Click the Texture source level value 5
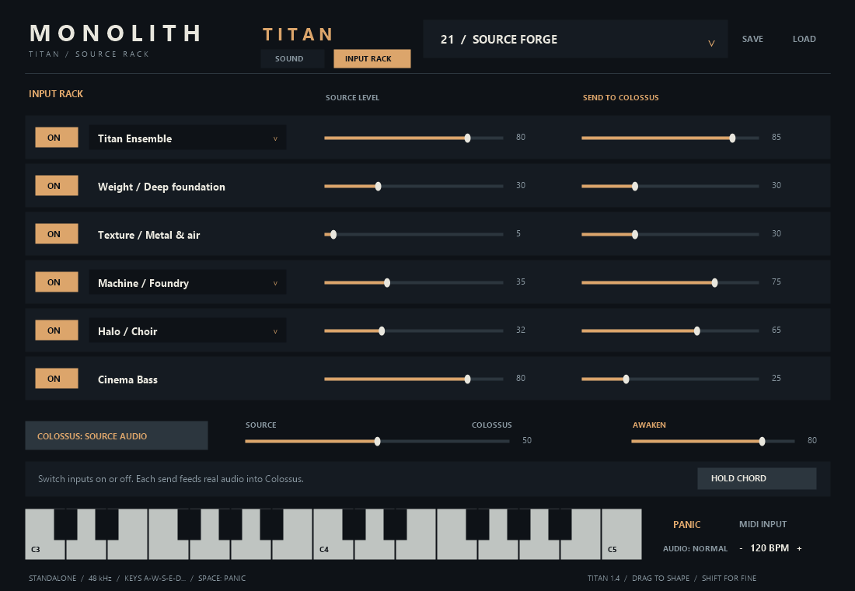This screenshot has width=855, height=591. [518, 233]
